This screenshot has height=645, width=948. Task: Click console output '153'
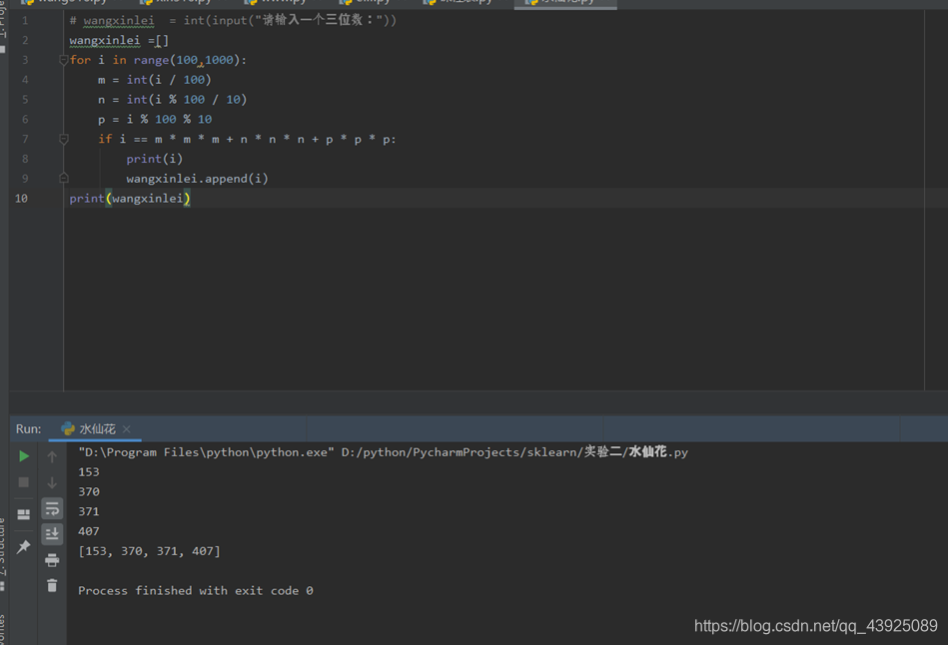89,472
